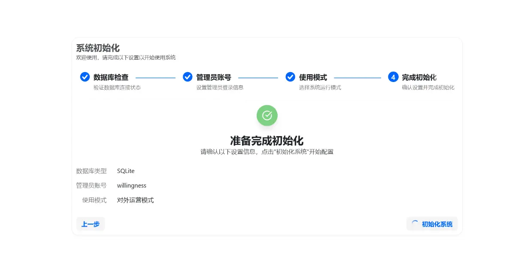The width and height of the screenshot is (515, 267).
Task: Click the 初始化系统 button
Action: point(432,224)
